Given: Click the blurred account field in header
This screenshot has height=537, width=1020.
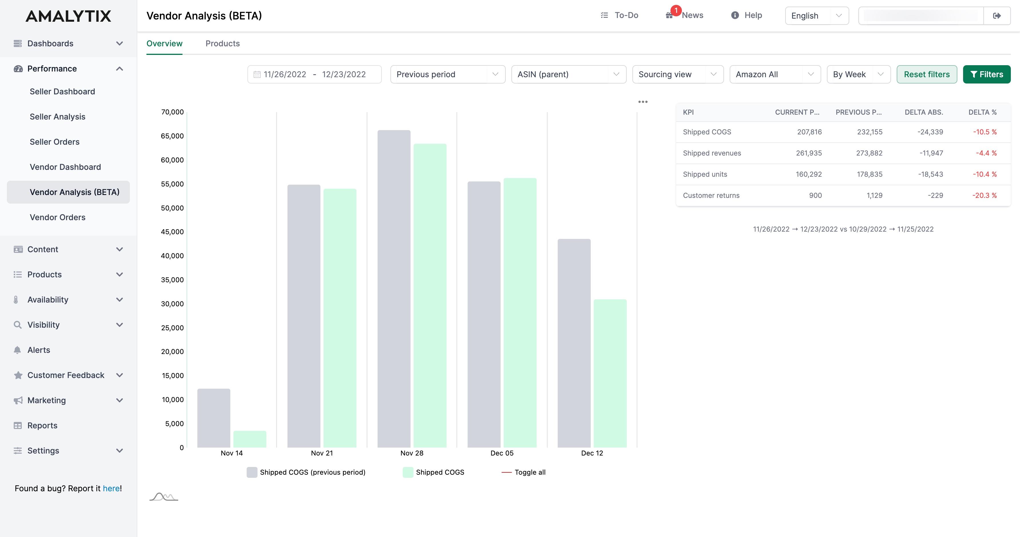Looking at the screenshot, I should [x=921, y=16].
